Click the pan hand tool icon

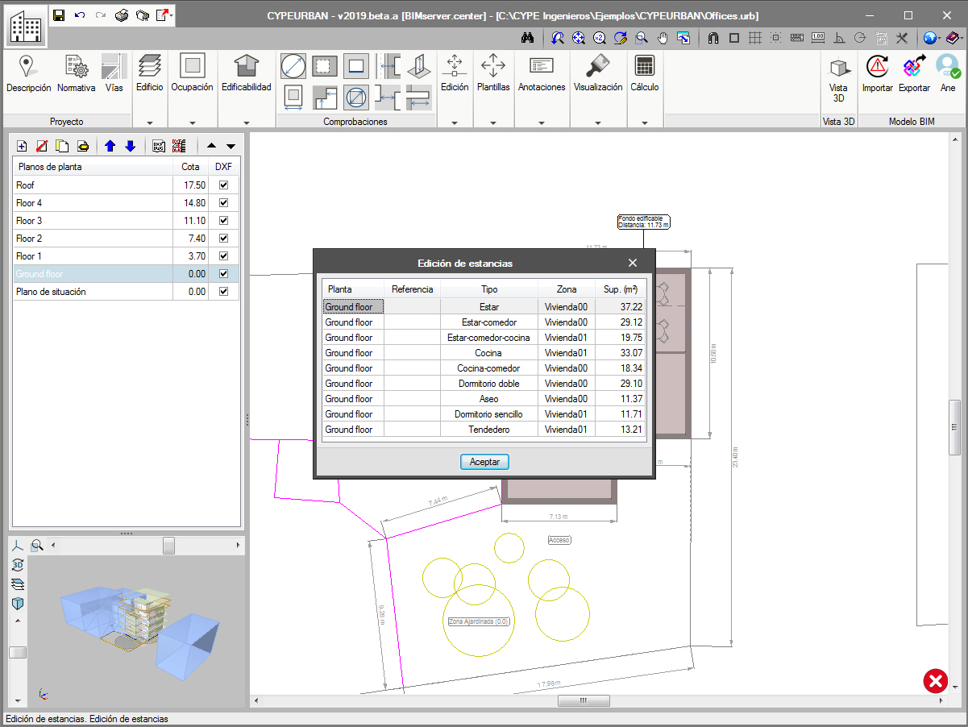[663, 37]
